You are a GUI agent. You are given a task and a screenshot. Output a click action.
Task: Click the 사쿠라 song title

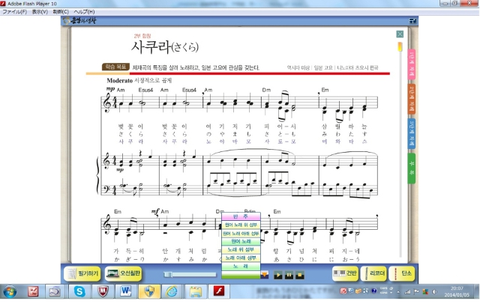pyautogui.click(x=165, y=47)
